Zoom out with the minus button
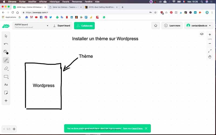 point(210,43)
